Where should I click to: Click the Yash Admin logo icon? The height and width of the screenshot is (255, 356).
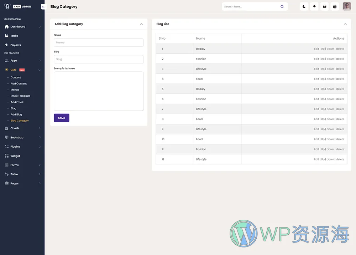tap(7, 6)
